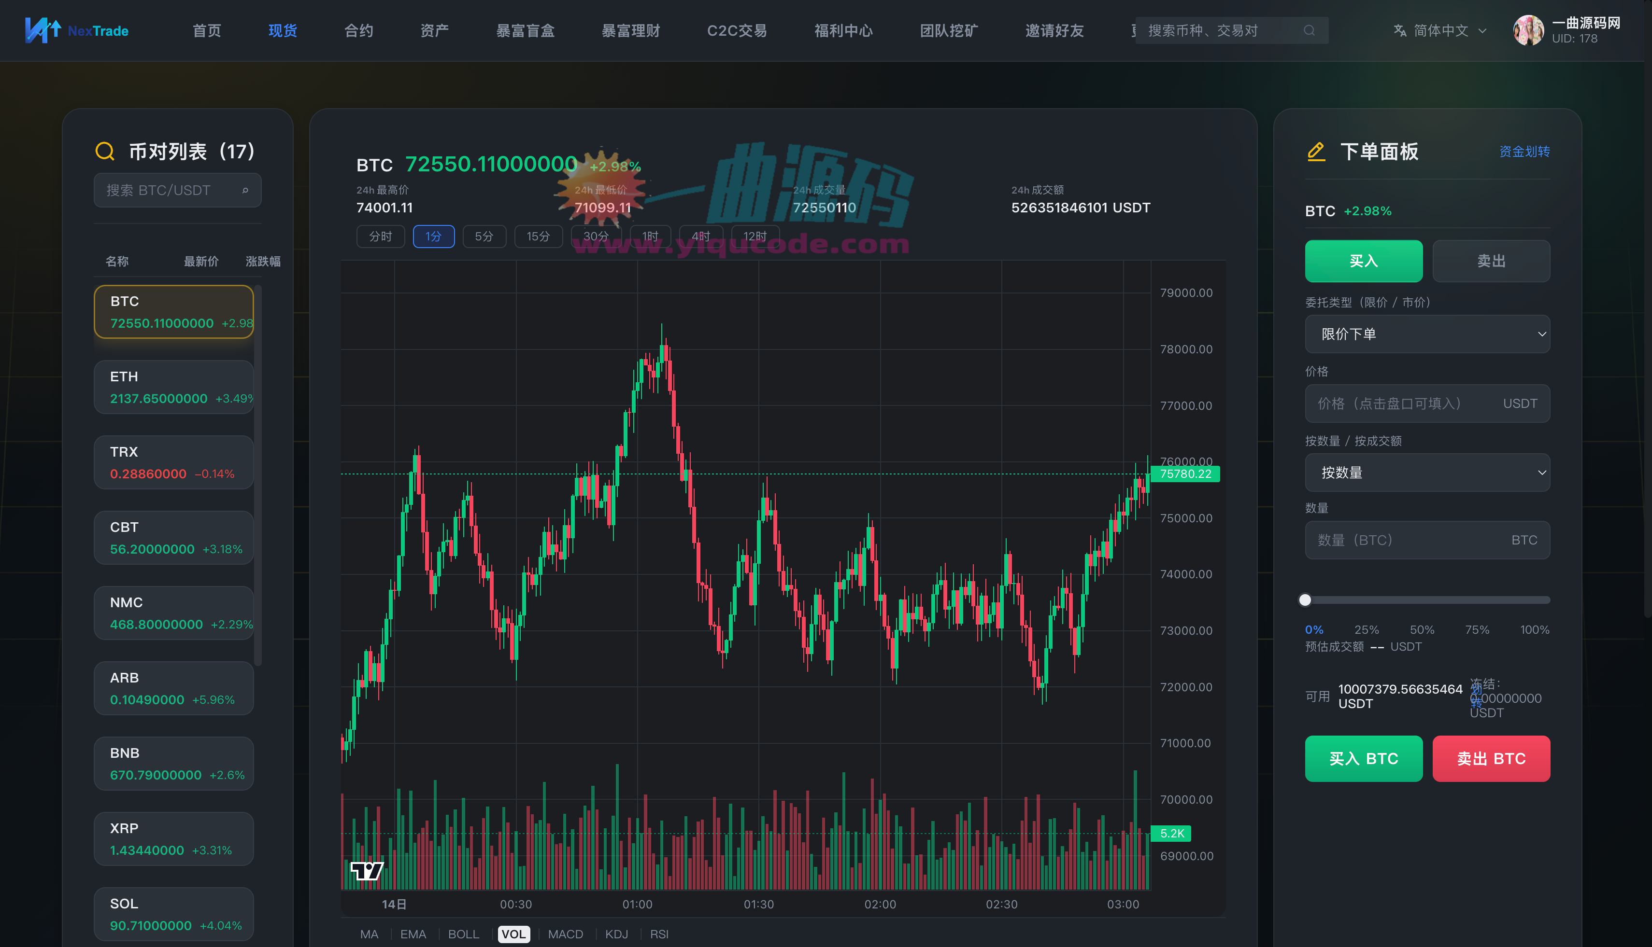Open the C2C交易 menu item
Viewport: 1652px width, 947px height.
[737, 30]
